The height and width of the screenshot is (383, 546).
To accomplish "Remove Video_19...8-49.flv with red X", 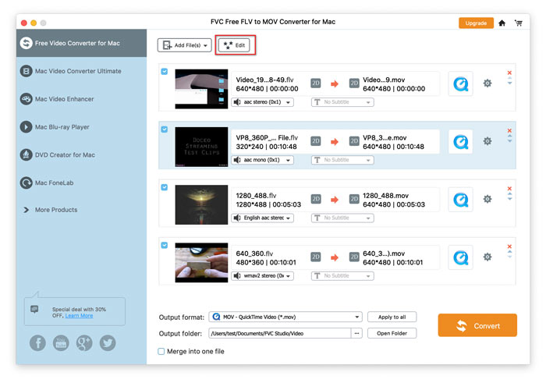I will (x=509, y=73).
